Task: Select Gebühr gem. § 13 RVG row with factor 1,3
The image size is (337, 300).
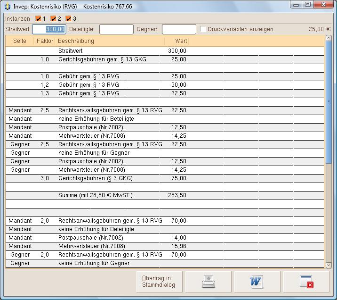Action: pos(165,94)
